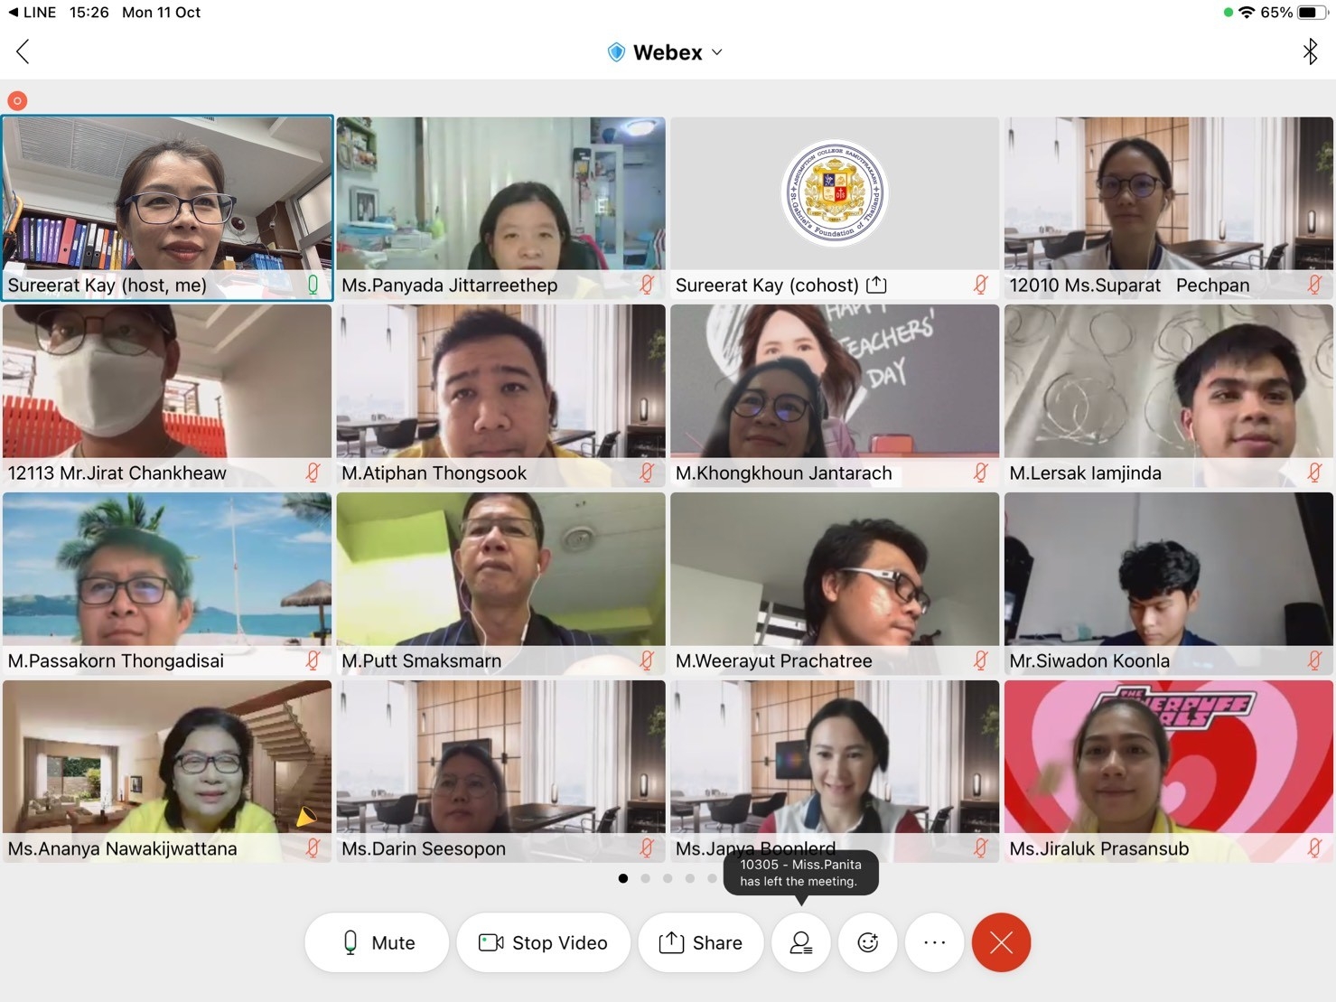
Task: Tap the back arrow at top left
Action: 23,52
